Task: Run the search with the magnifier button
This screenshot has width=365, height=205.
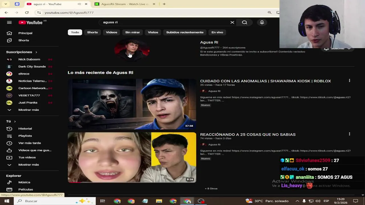Action: [245, 22]
